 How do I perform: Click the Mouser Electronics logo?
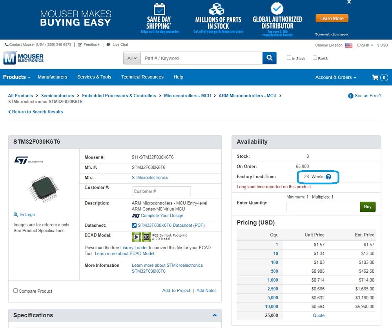point(24,58)
